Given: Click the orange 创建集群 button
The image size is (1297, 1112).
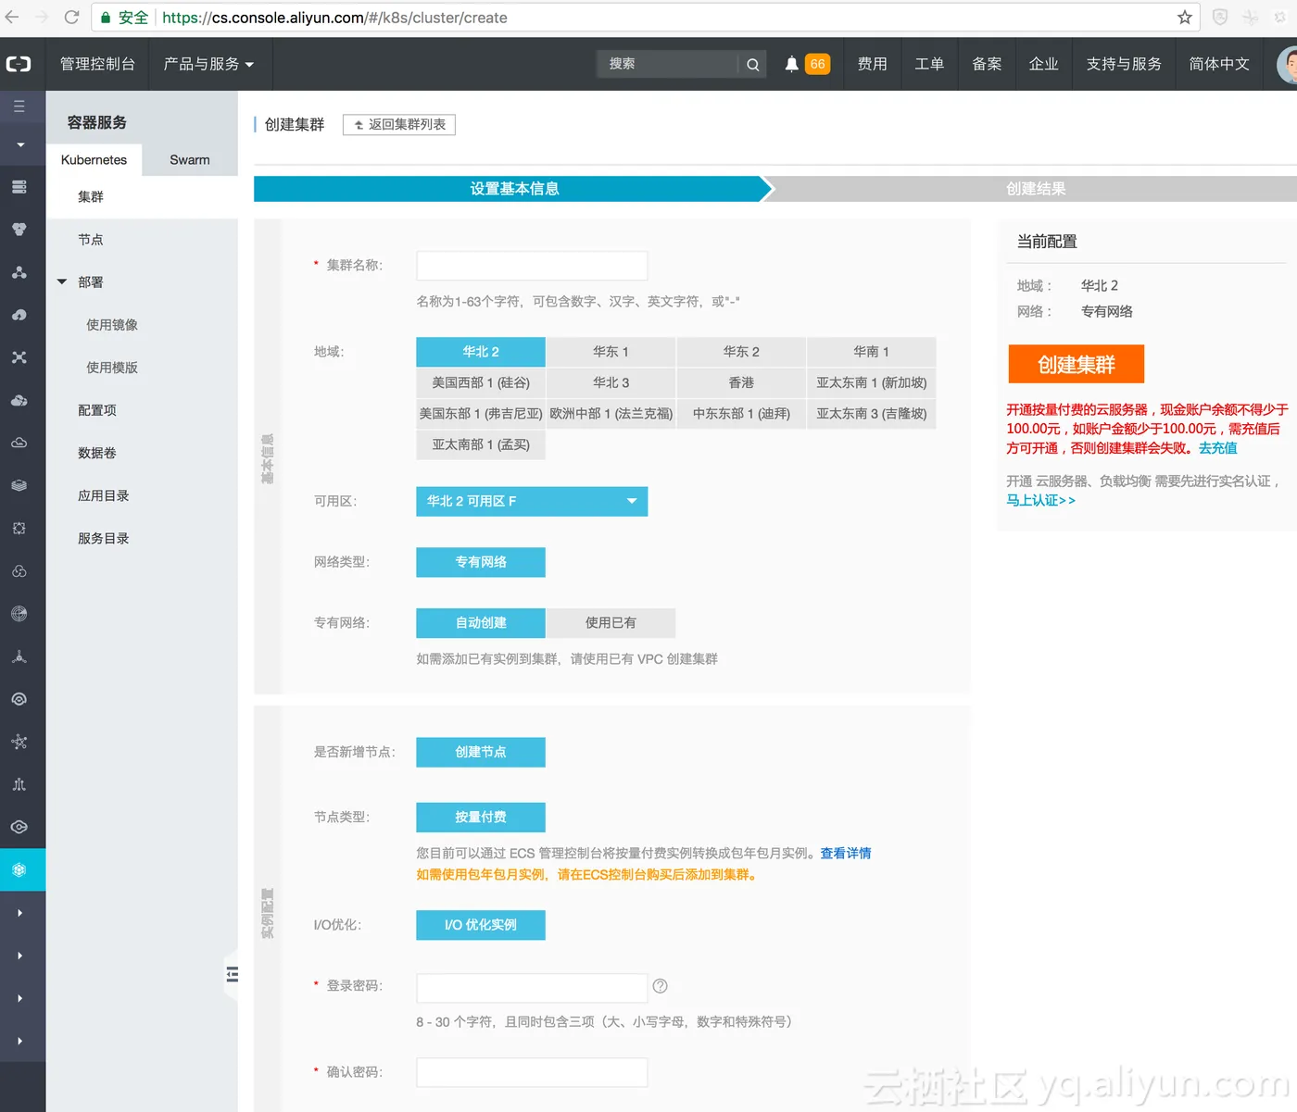Looking at the screenshot, I should tap(1077, 364).
